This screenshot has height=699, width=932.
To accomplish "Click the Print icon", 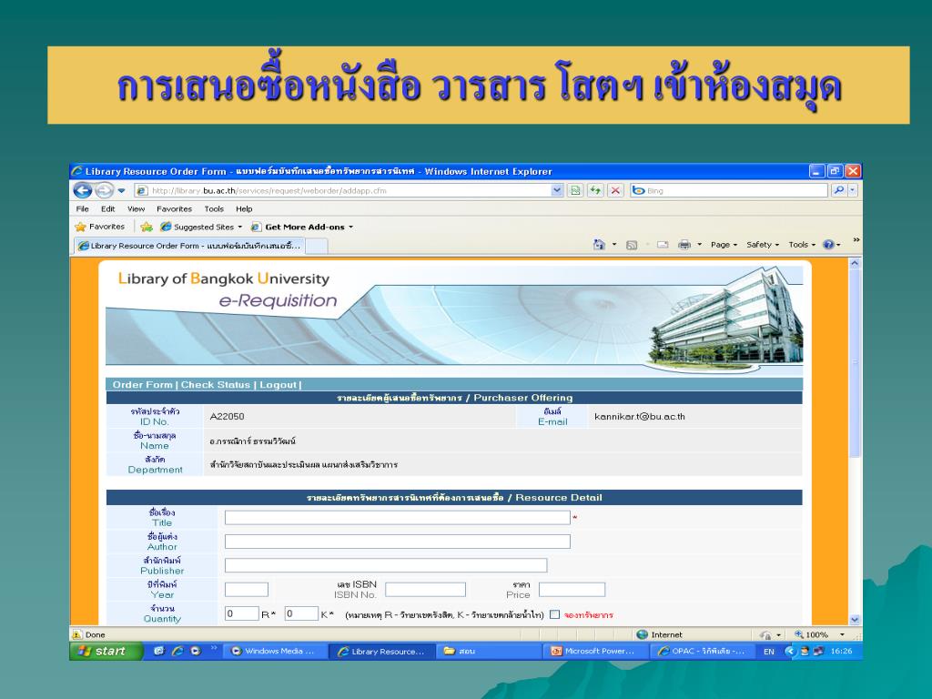I will point(684,245).
